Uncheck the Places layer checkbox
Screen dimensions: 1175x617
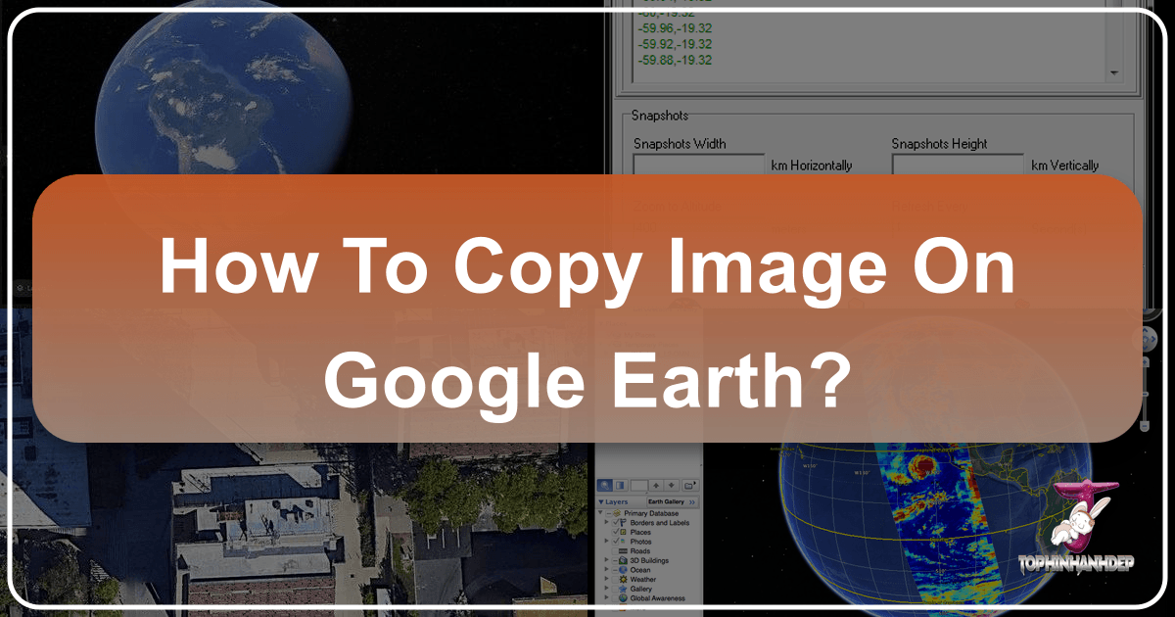(615, 532)
